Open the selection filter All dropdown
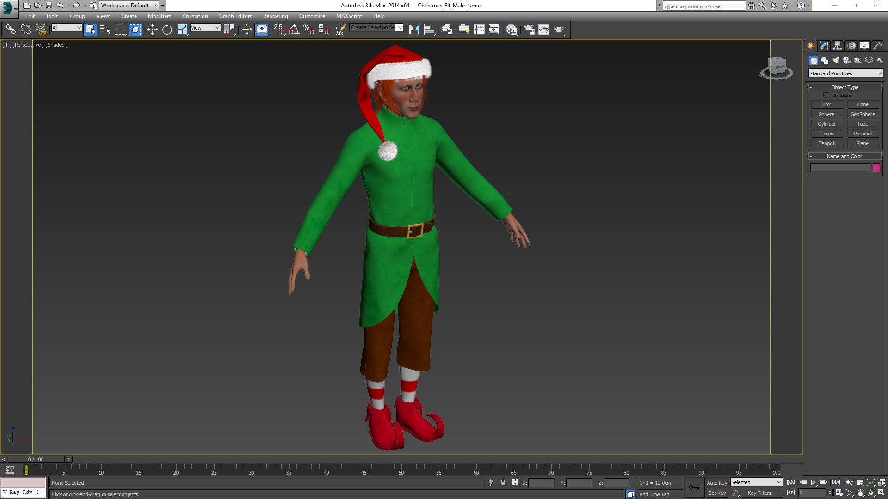Screen dimensions: 888x499 (67, 28)
